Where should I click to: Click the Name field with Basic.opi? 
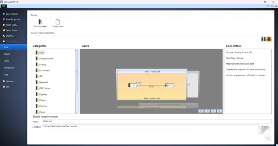pos(157,122)
